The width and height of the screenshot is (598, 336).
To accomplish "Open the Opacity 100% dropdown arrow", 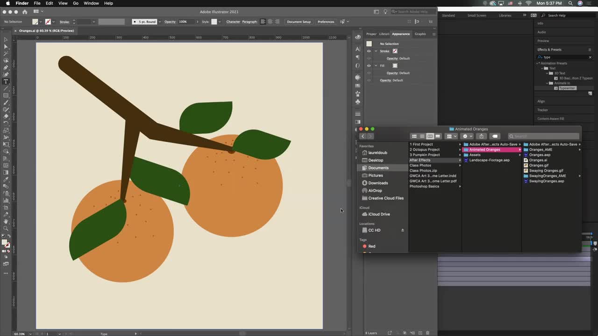I will click(197, 21).
